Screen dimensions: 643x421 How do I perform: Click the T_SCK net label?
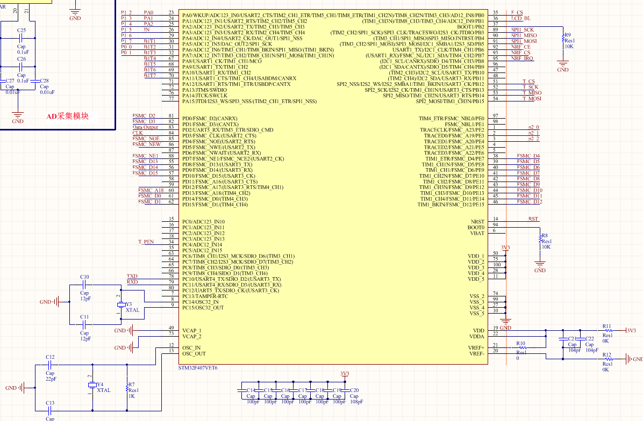coord(530,87)
